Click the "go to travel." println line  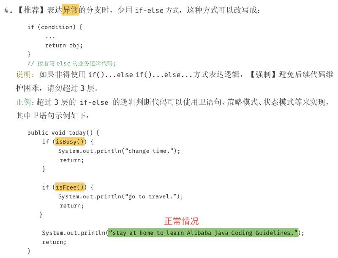tap(120, 196)
